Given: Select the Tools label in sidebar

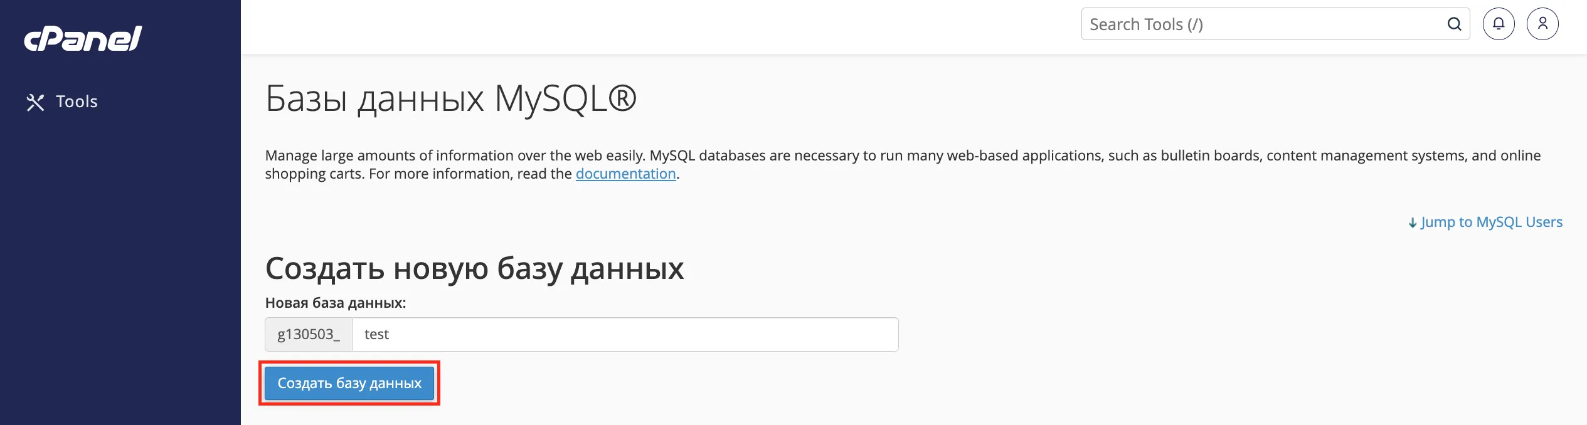Looking at the screenshot, I should pos(77,102).
